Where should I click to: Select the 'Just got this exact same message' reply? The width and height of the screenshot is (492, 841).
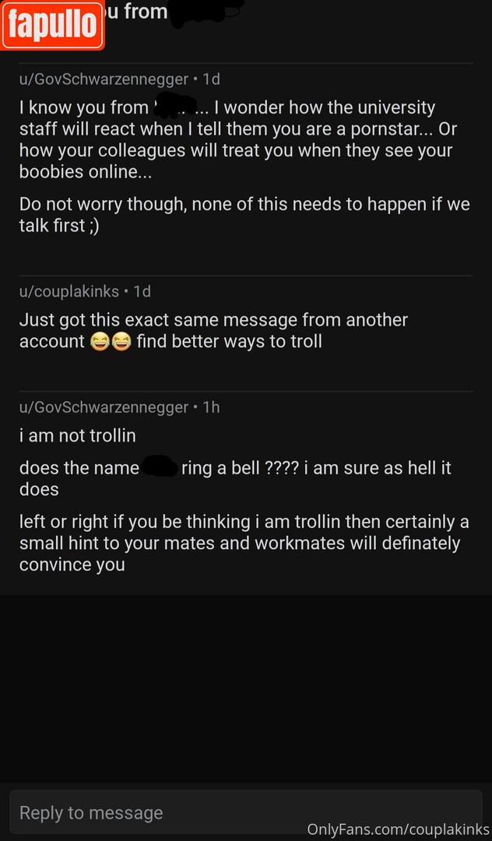[x=213, y=330]
